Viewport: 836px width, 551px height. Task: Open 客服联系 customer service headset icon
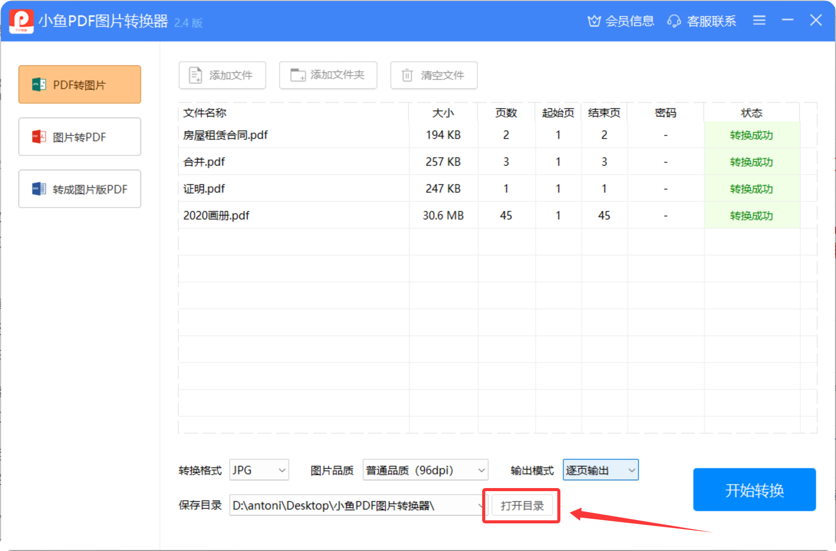(x=674, y=21)
